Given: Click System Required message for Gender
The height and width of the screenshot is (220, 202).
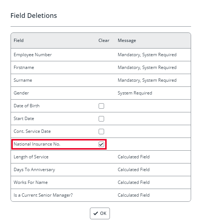Looking at the screenshot, I should [135, 93].
